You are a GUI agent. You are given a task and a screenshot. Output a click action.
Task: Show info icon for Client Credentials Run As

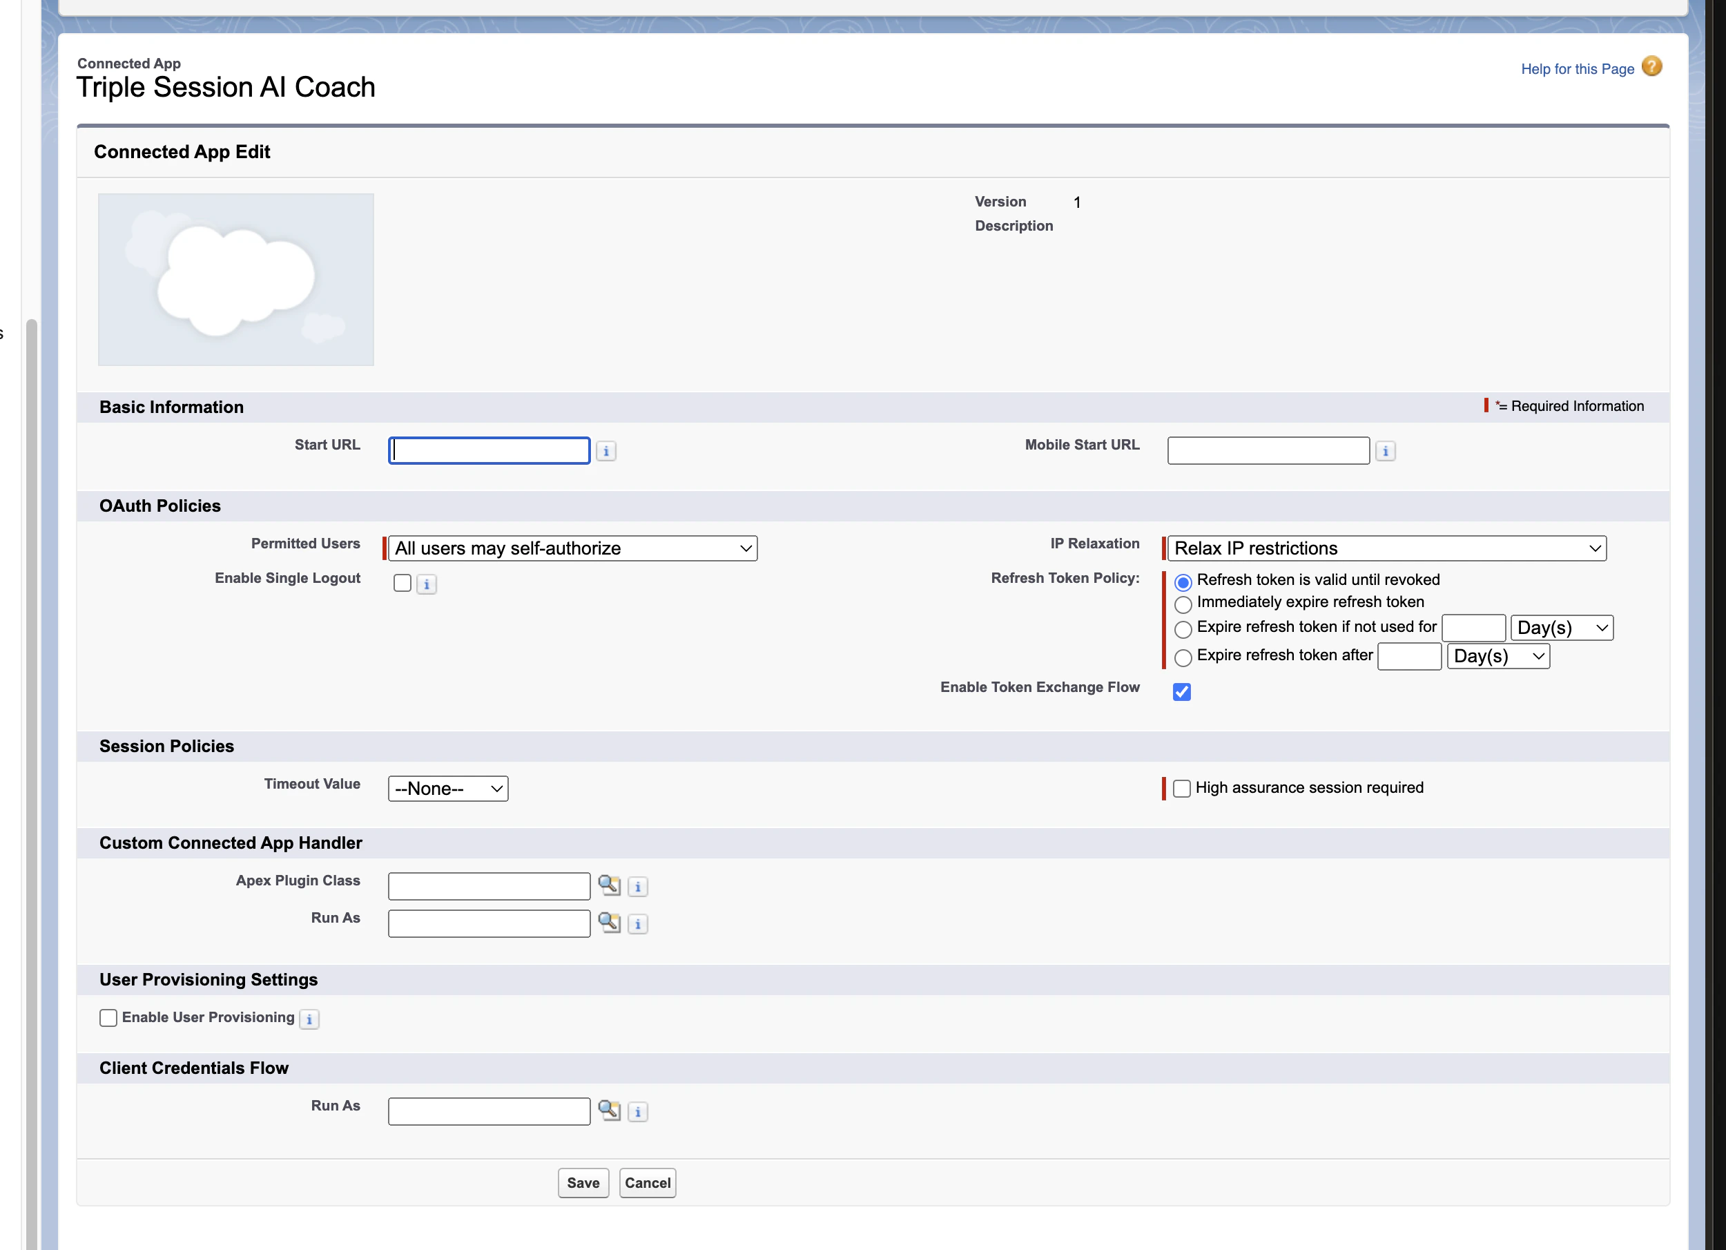point(638,1112)
